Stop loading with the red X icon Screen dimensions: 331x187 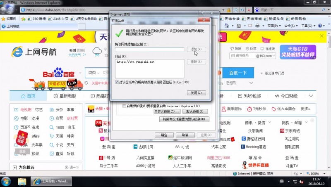point(249,10)
